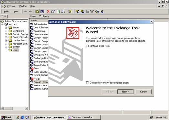Viewport: 169px width, 120px height.
Task: Click the Properties toolbar icon
Action: click(x=53, y=11)
